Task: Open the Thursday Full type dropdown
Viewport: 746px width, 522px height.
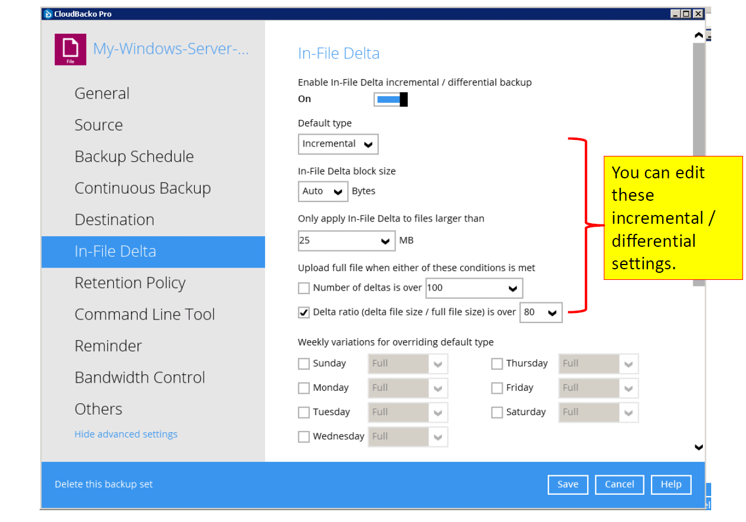Action: (598, 364)
